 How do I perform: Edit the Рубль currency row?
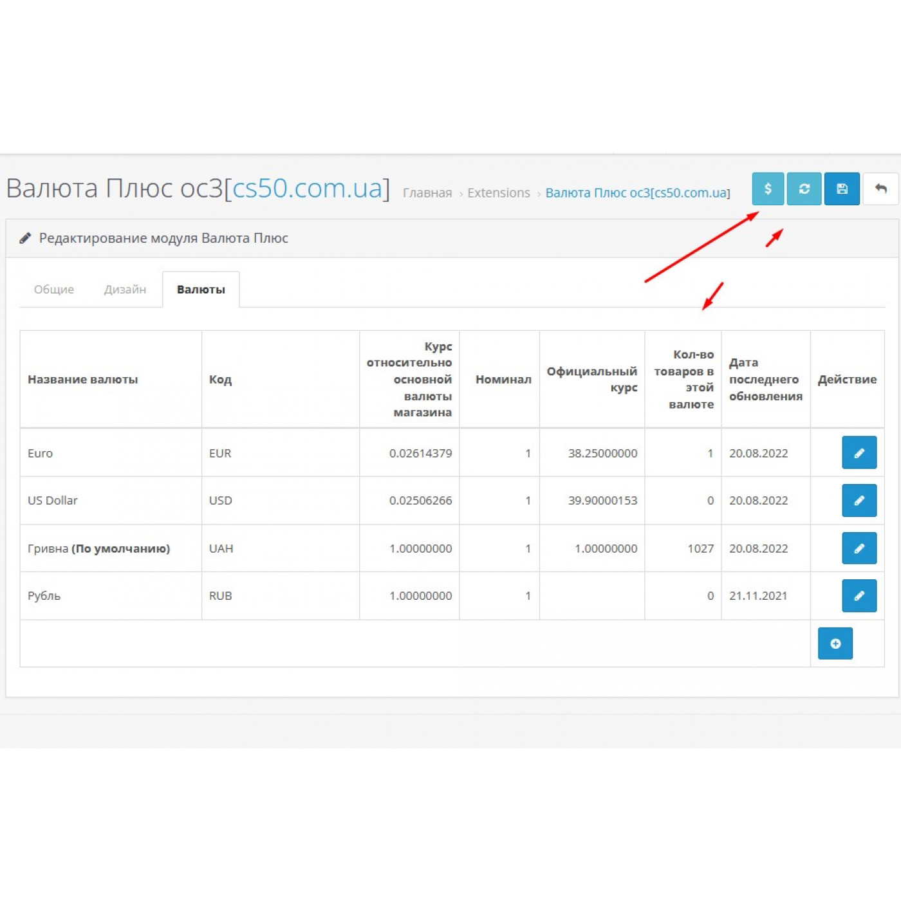(859, 596)
